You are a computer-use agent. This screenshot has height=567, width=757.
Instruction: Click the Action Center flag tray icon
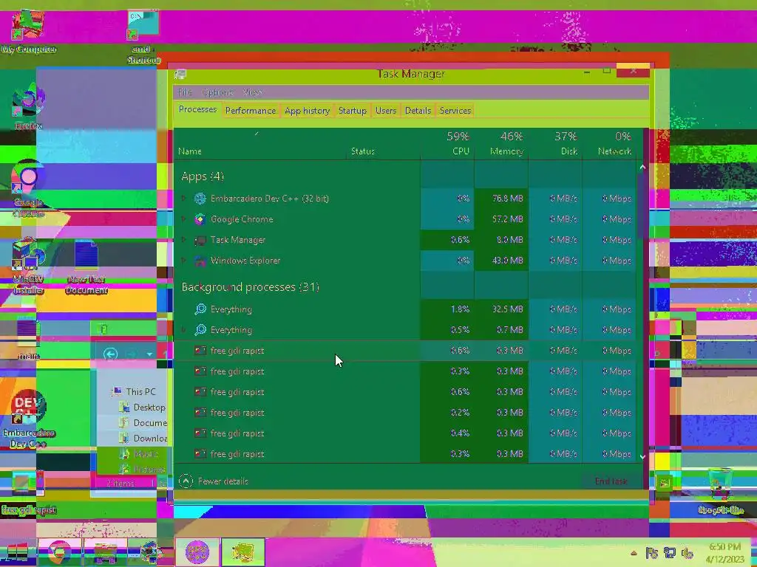[x=652, y=553]
